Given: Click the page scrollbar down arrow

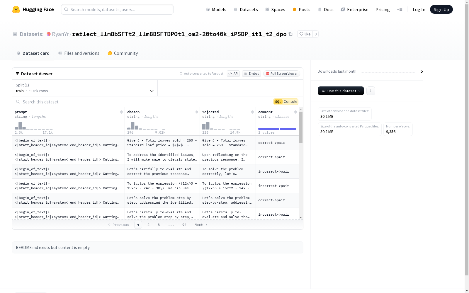Looking at the screenshot, I should point(467,291).
